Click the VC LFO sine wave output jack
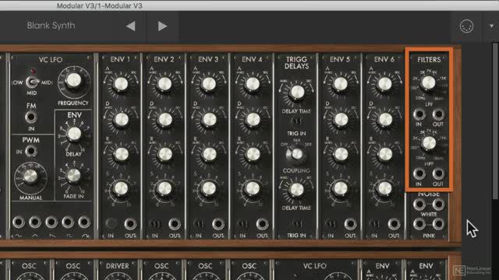The width and height of the screenshot is (499, 280). [x=18, y=222]
